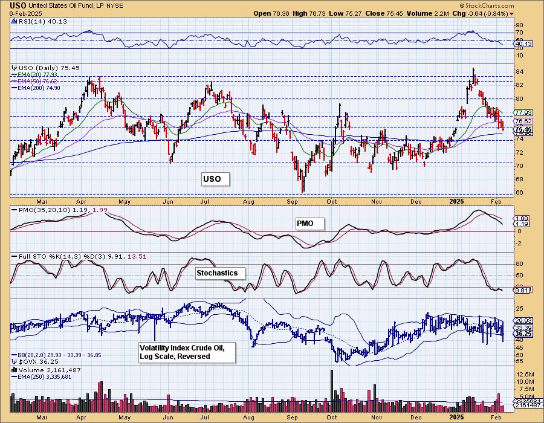Viewport: 544px width, 423px height.
Task: Click the 'Chg -0.64 (-0.84%)' value
Action: click(480, 13)
